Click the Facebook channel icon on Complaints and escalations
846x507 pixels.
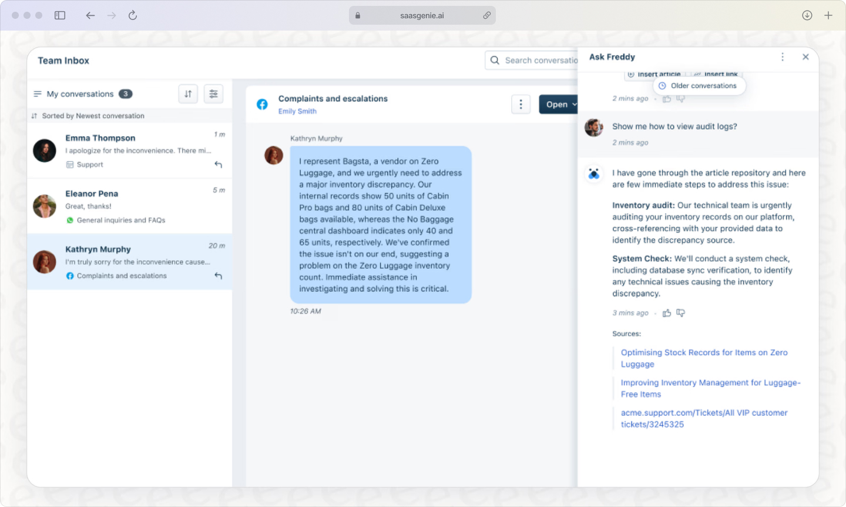[261, 104]
